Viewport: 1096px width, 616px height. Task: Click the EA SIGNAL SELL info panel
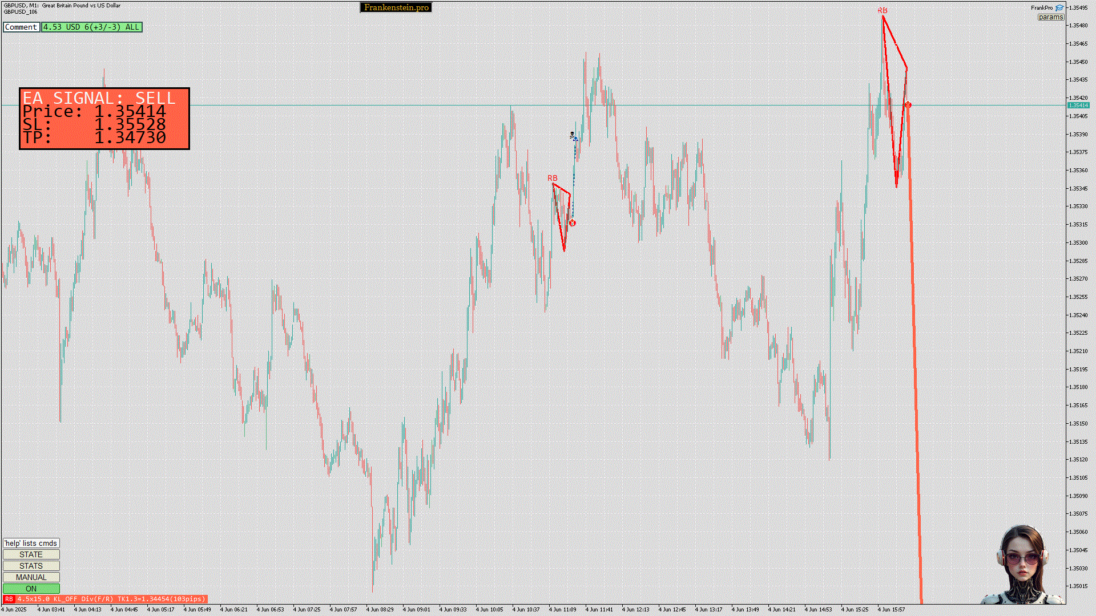(x=104, y=119)
